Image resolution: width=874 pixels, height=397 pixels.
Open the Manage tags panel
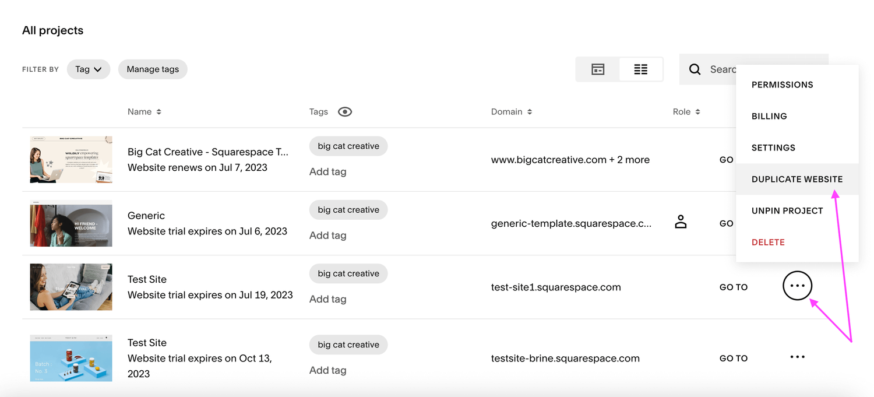click(153, 69)
